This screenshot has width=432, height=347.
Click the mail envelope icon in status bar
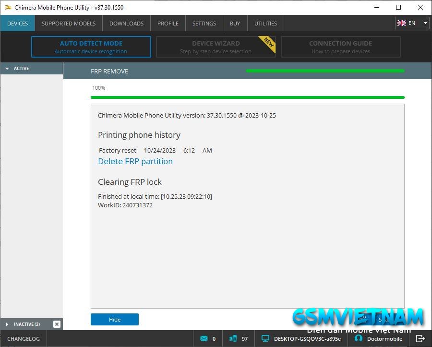point(204,338)
